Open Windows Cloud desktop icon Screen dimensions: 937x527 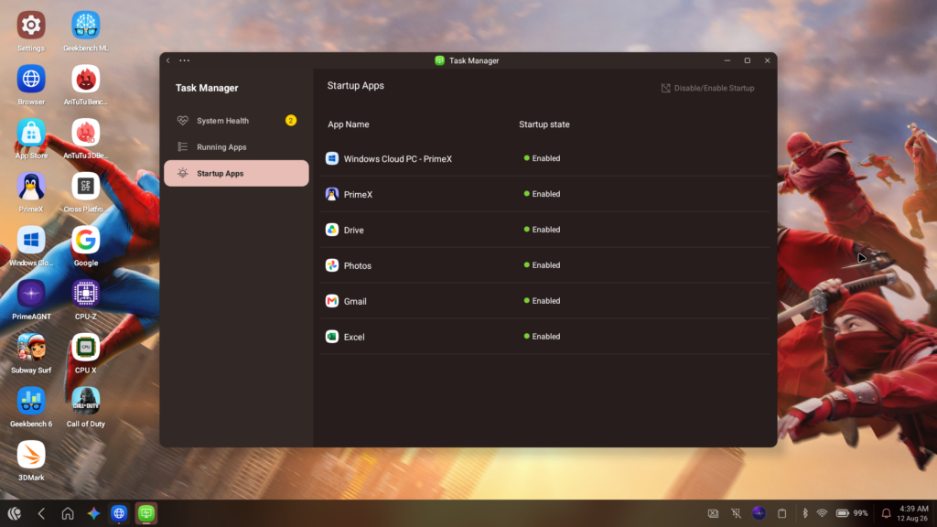pyautogui.click(x=31, y=241)
